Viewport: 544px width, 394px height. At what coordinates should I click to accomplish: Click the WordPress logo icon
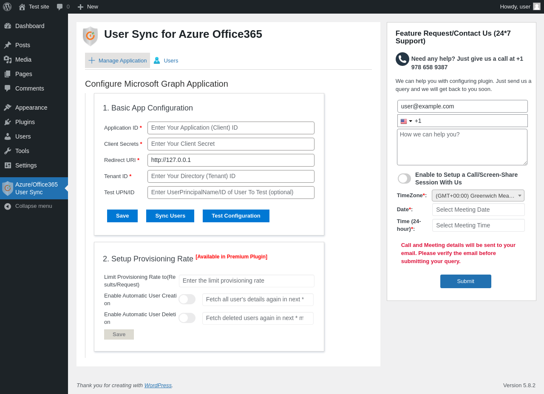(x=7, y=7)
